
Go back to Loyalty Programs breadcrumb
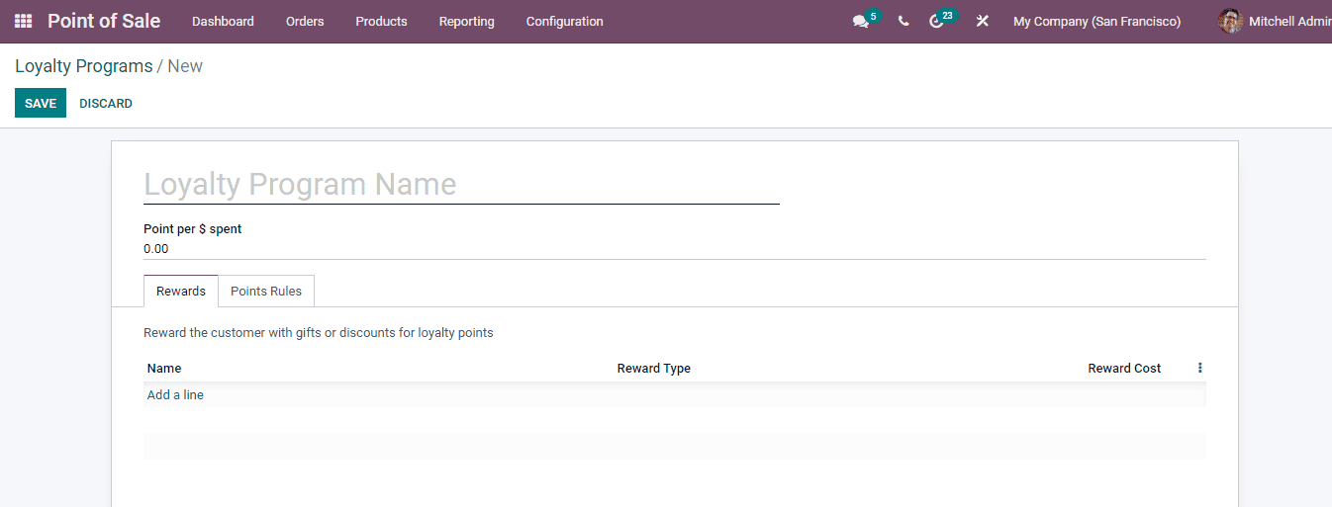(83, 66)
